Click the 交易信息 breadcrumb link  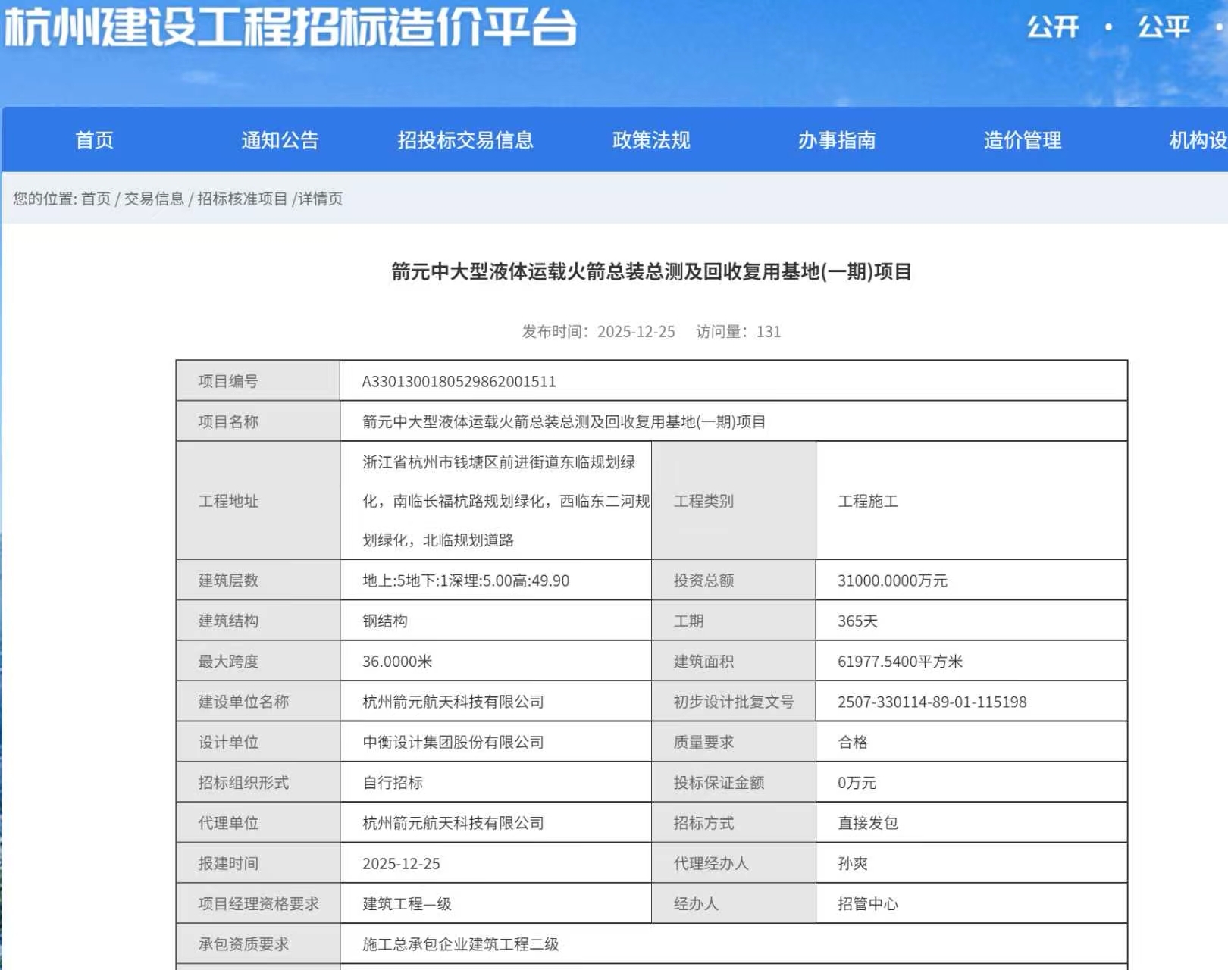pyautogui.click(x=154, y=199)
